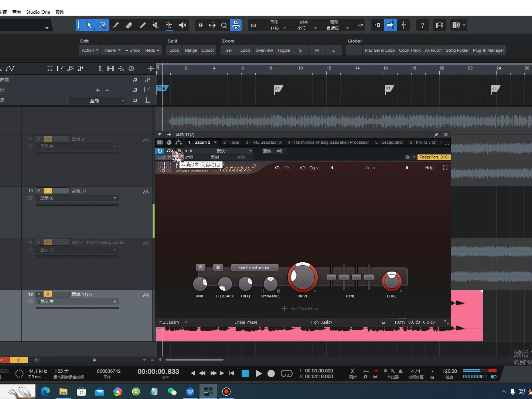This screenshot has width=532, height=399.
Task: Toggle the Saturn band power button
Action: (201, 267)
